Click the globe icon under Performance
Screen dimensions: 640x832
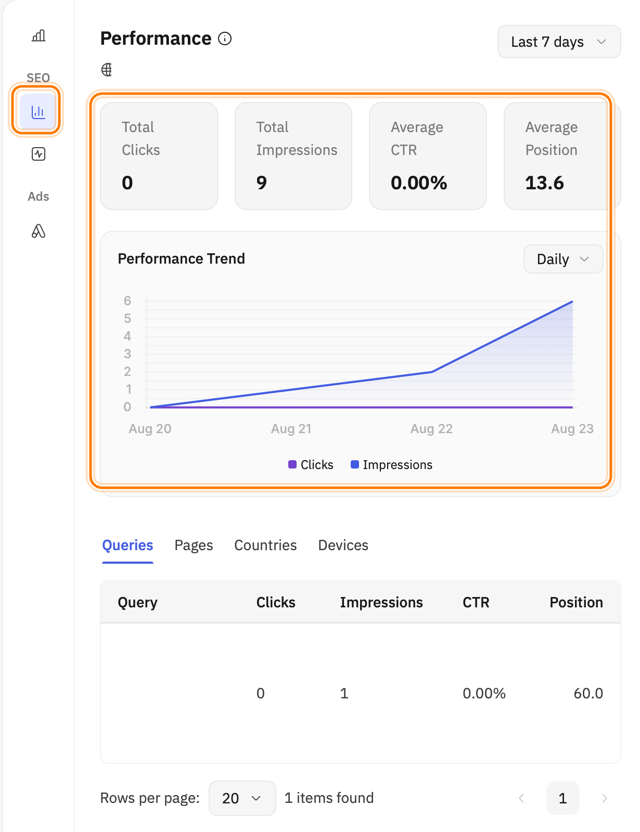(x=107, y=70)
